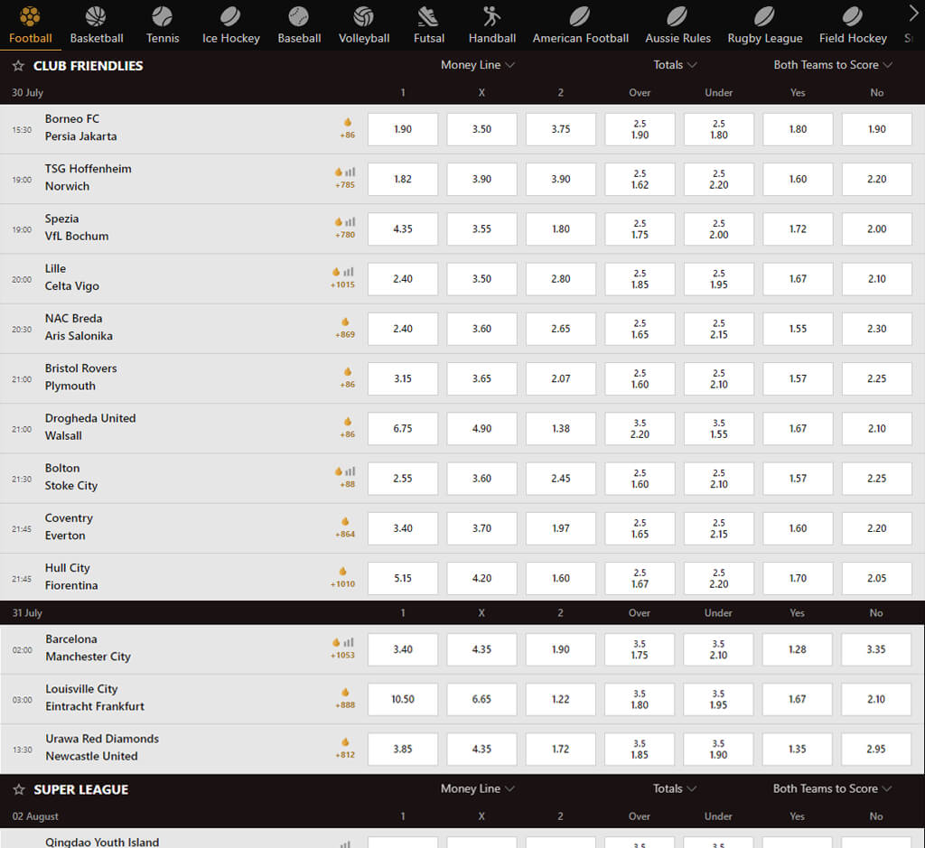The width and height of the screenshot is (925, 848).
Task: Click the flame icon for Hull City match
Action: click(x=342, y=571)
